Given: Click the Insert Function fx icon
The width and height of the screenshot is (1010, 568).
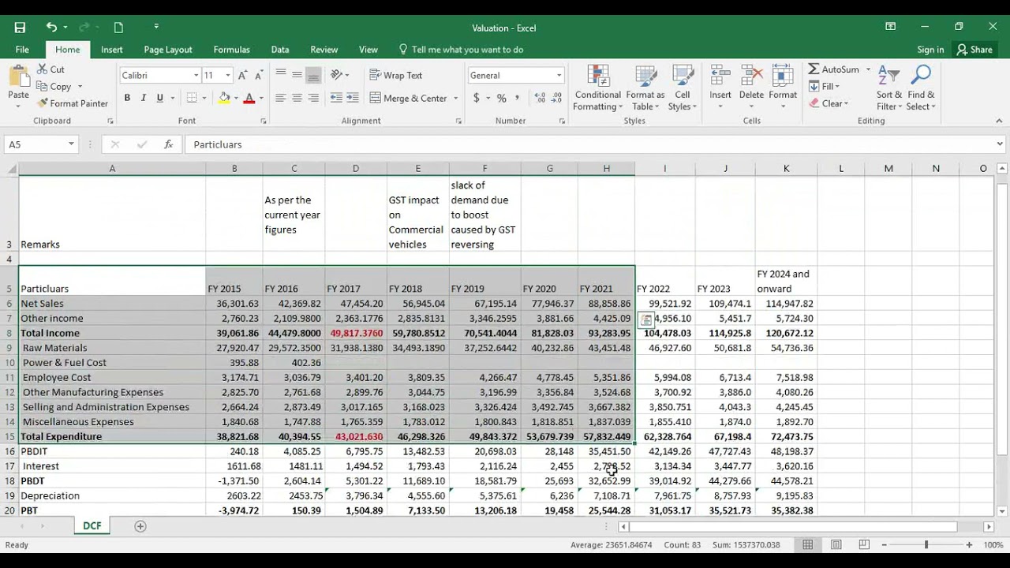Looking at the screenshot, I should [x=168, y=144].
